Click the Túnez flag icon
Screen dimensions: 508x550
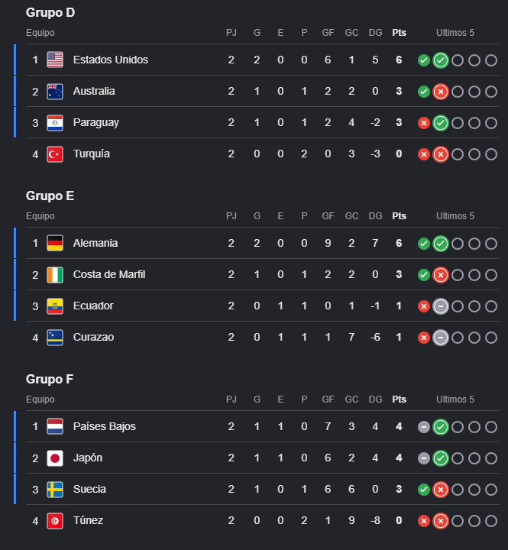(x=55, y=521)
